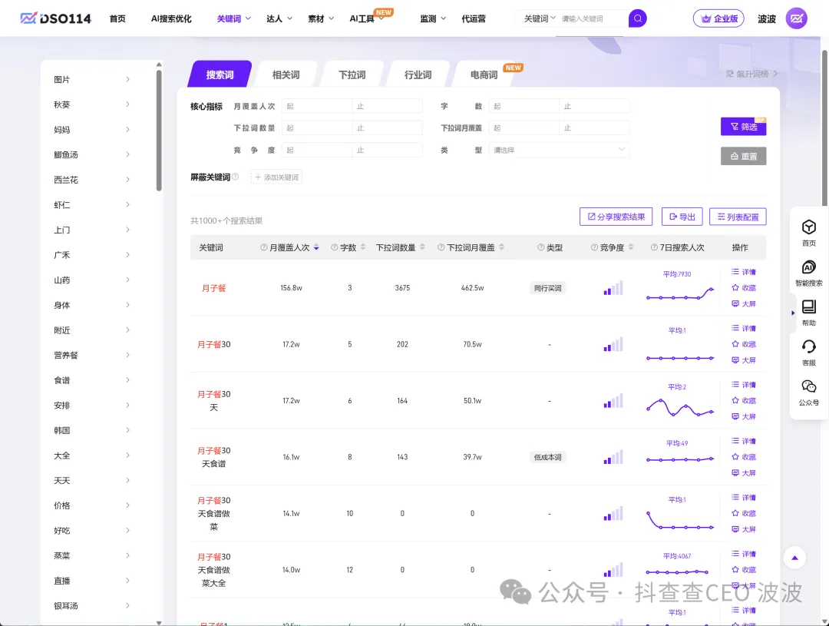Click the 筛选 filter button
Viewport: 829px width, 626px height.
point(743,127)
